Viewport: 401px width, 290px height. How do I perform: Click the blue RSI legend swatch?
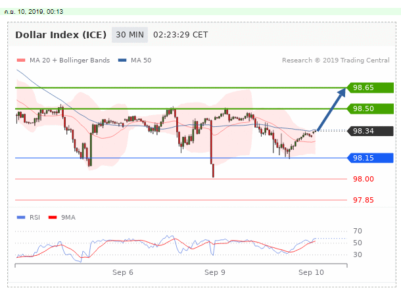click(x=21, y=218)
